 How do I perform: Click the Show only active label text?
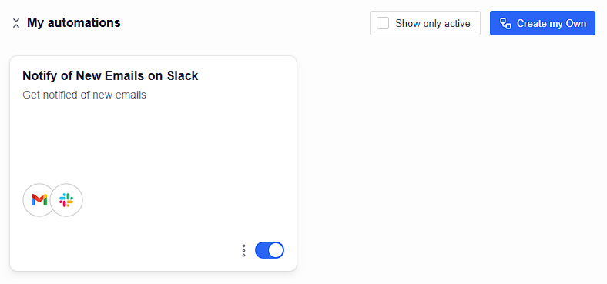click(x=433, y=24)
